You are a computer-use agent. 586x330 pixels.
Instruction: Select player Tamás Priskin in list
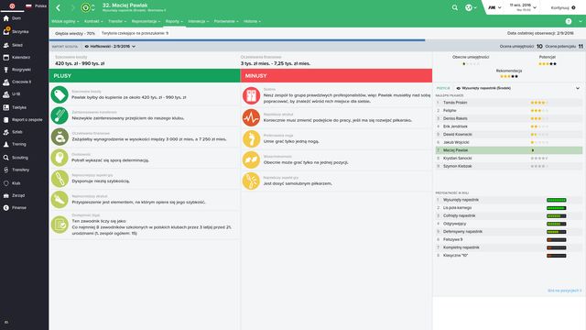coord(509,103)
